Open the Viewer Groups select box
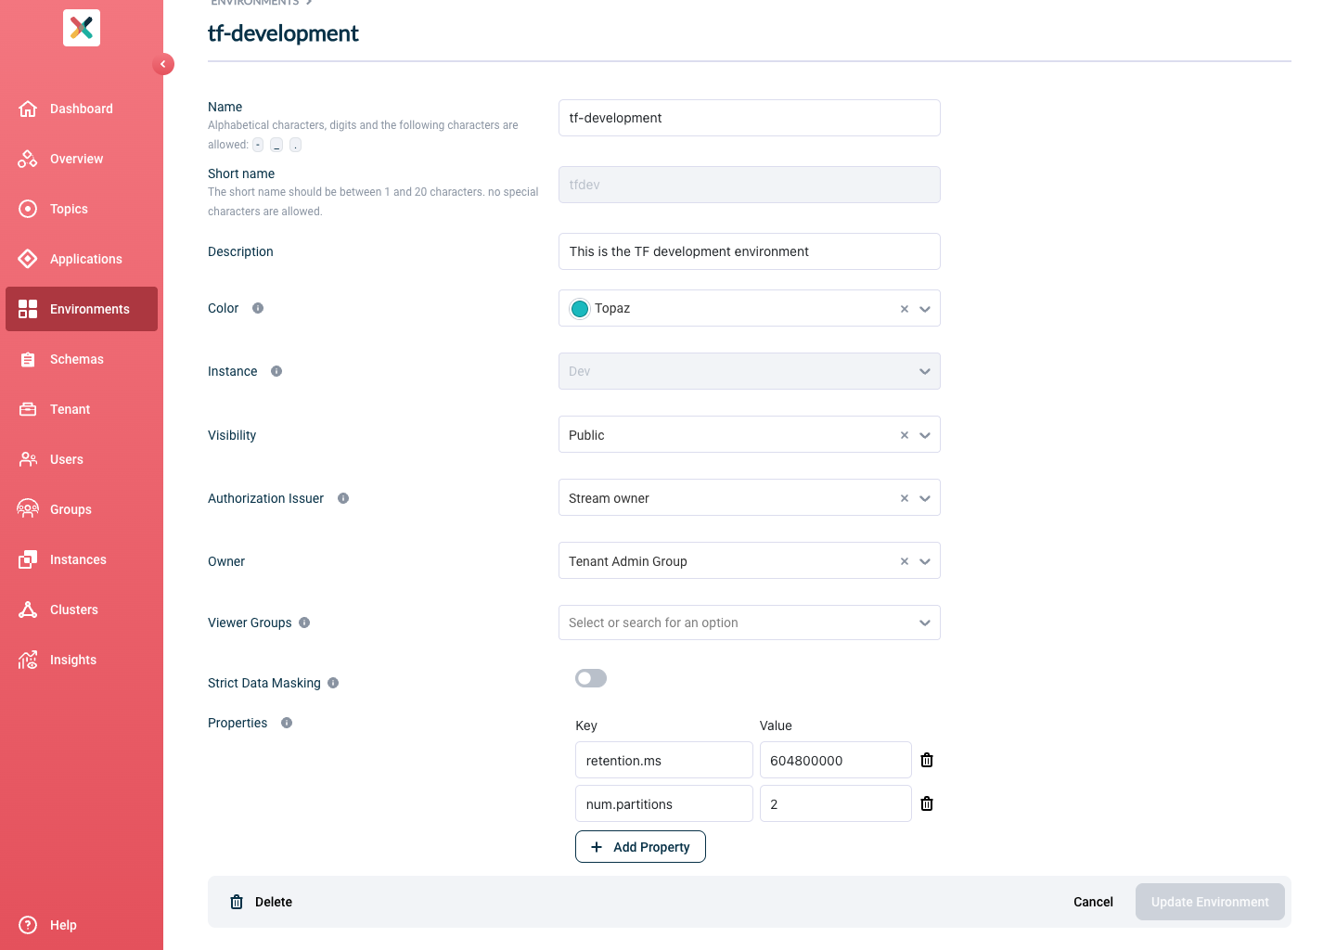The image size is (1336, 950). click(x=750, y=623)
